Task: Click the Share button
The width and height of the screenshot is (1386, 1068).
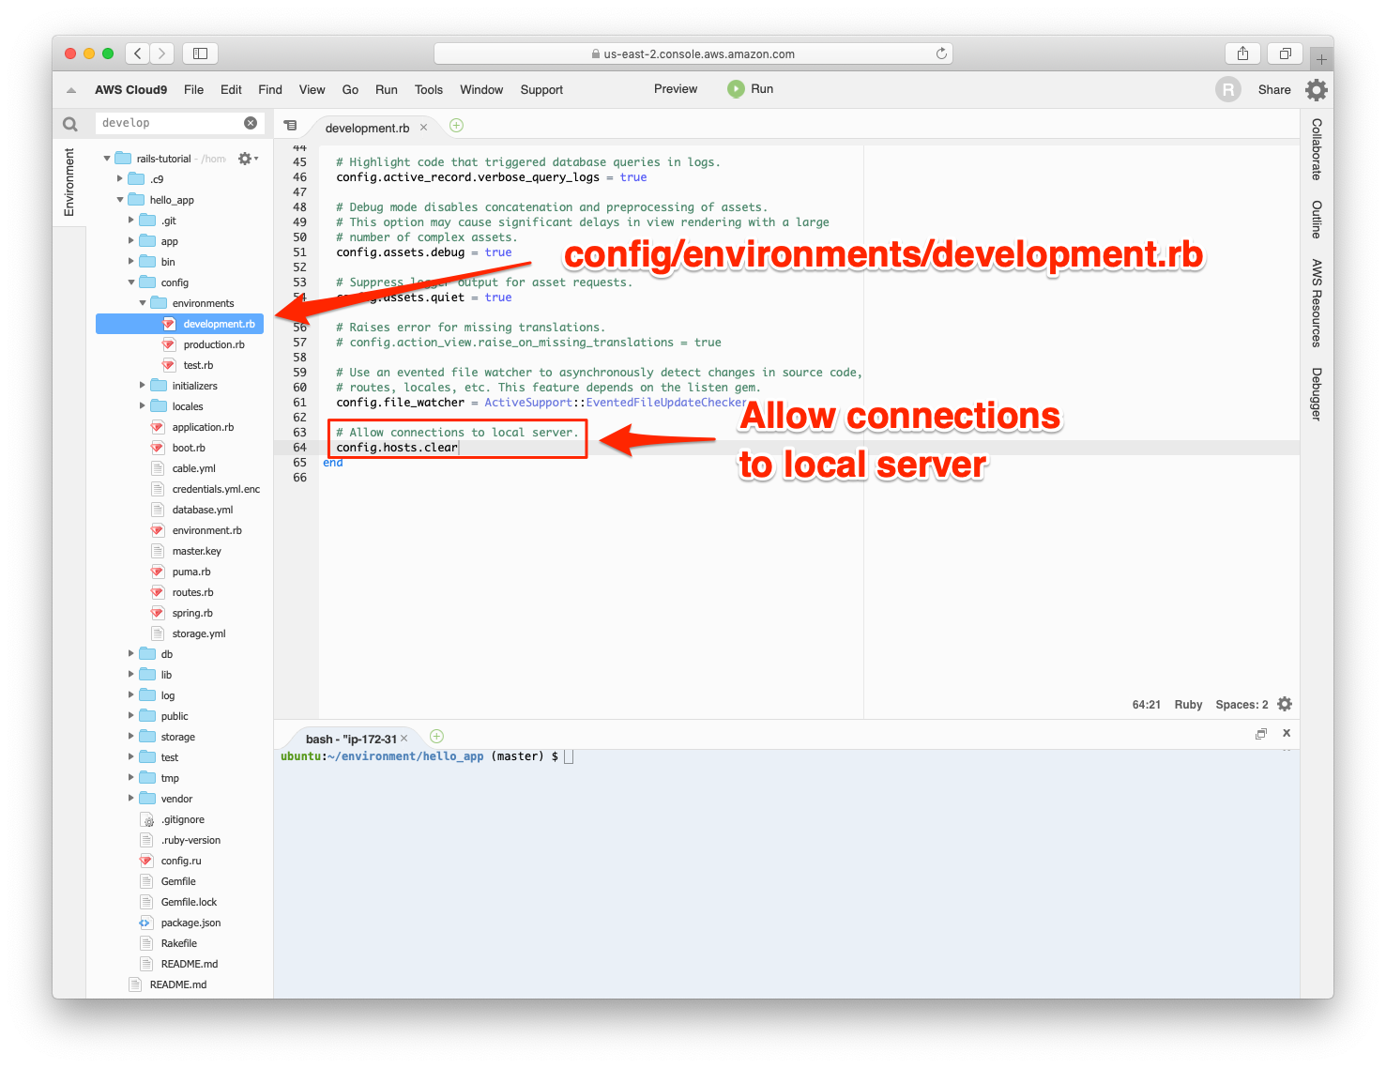Action: pos(1273,90)
